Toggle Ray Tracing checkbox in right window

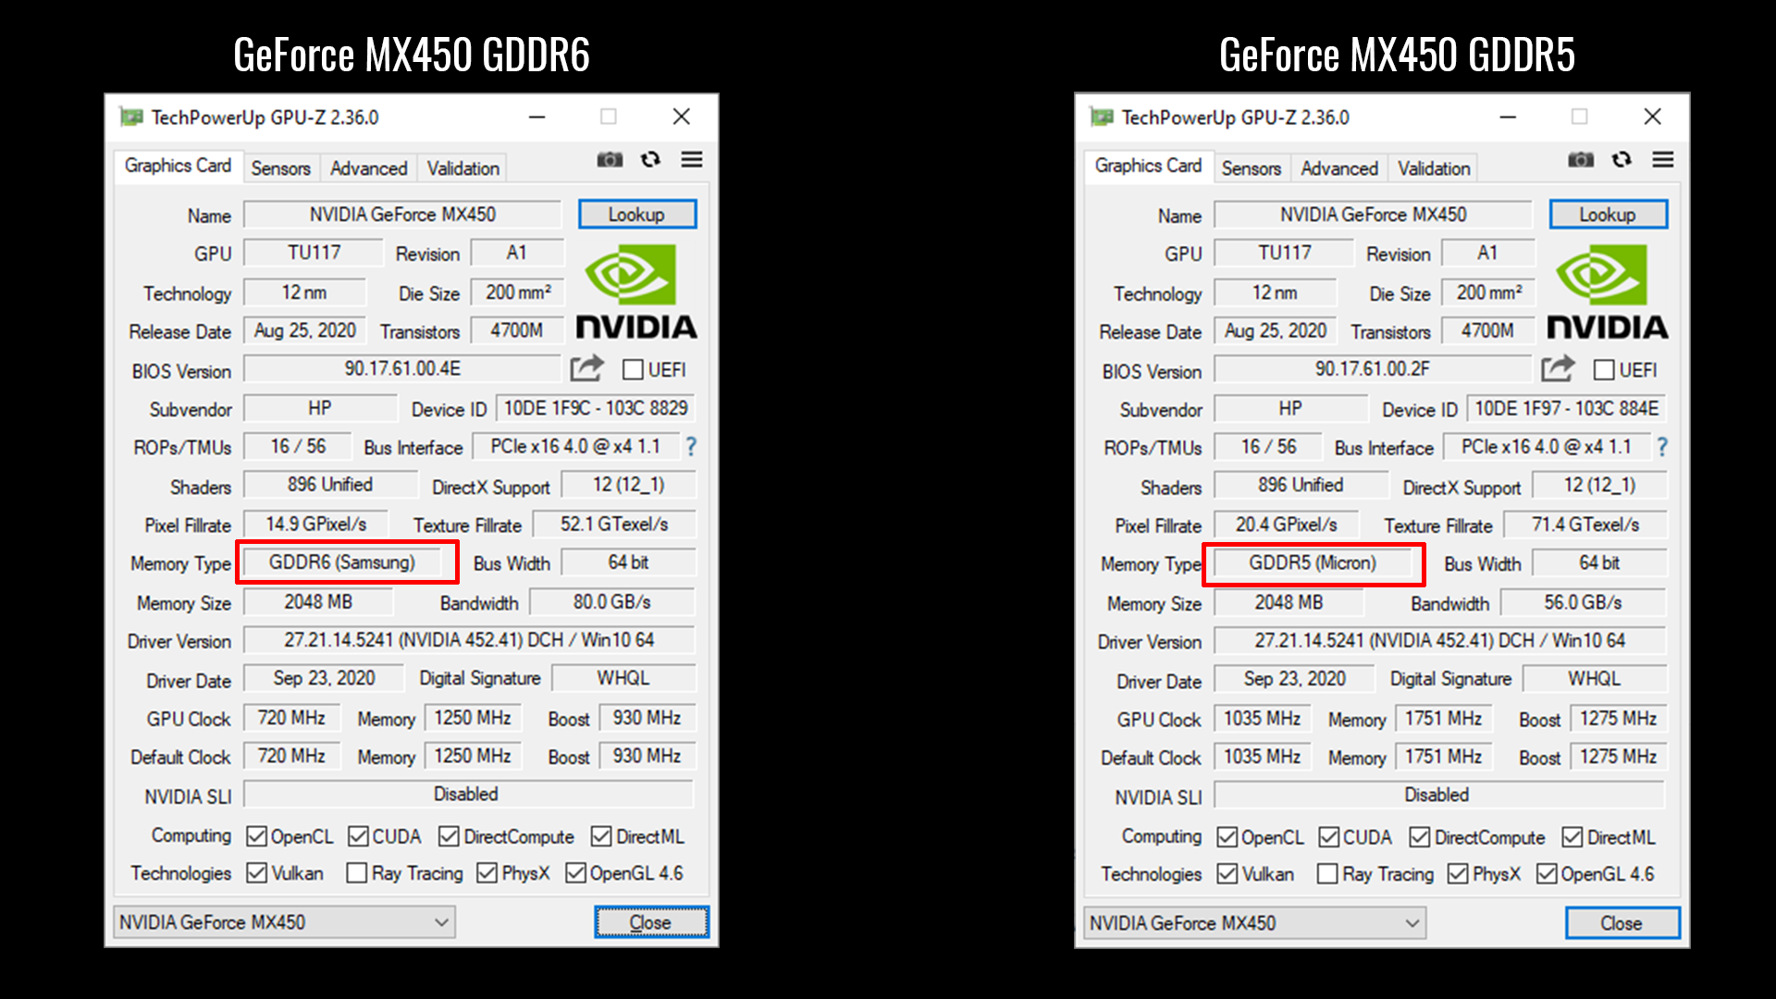[1327, 874]
